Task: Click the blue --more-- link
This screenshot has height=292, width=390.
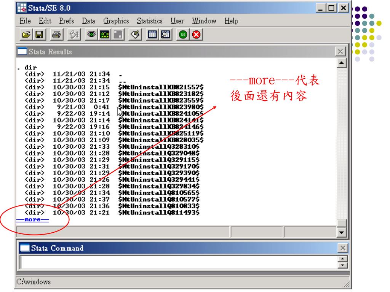Action: (33, 219)
